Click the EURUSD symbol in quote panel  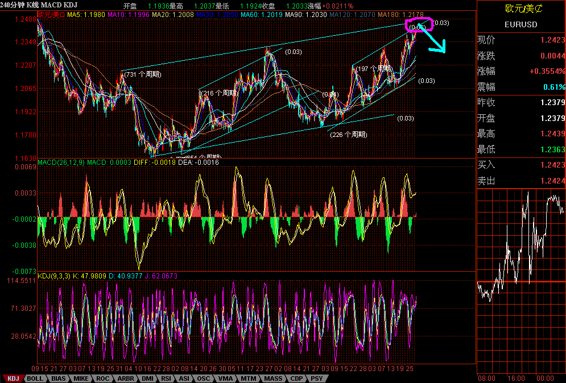tap(521, 24)
